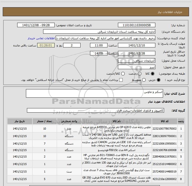Click the snap ring pliers item name in row 6
192x186 pixels.
(x=117, y=164)
